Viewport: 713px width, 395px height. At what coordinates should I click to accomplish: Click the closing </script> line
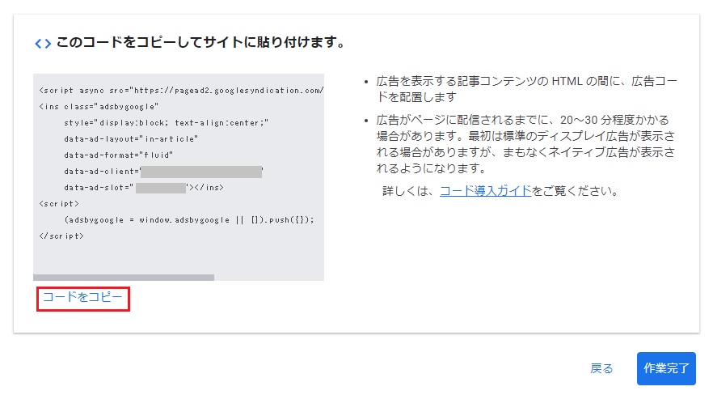point(61,236)
